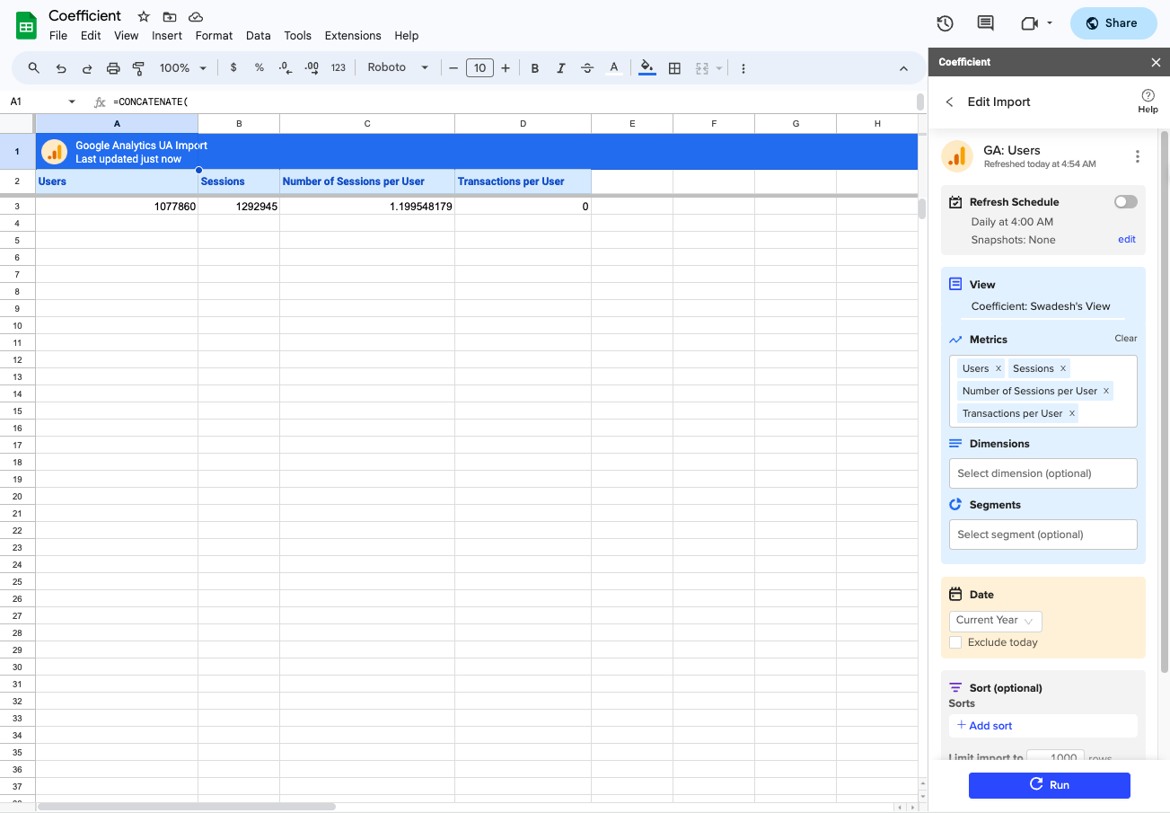Decrease font size with minus button
Viewport: 1170px width, 813px height.
tap(453, 68)
